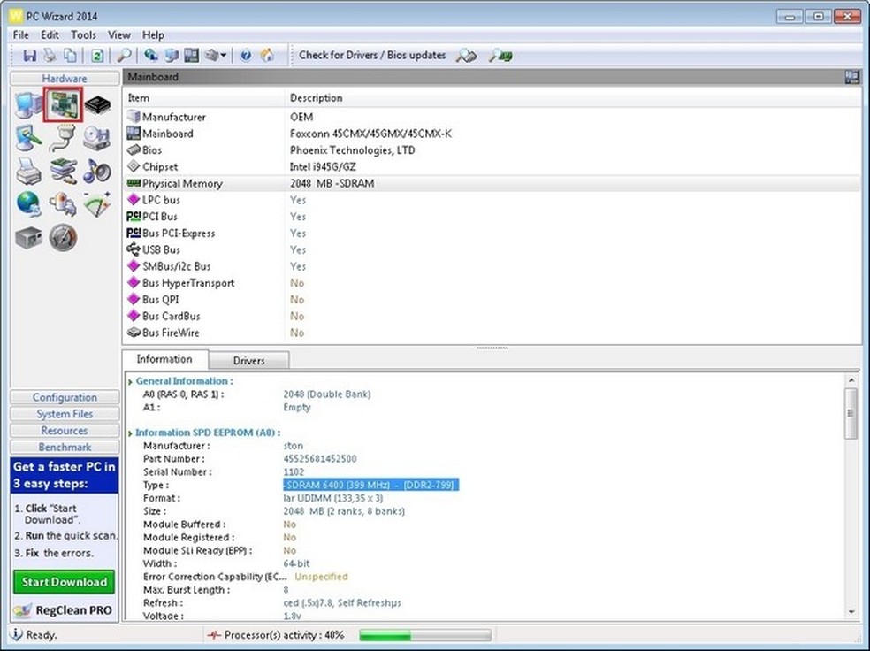This screenshot has height=651, width=870.
Task: Click the green Start Download button
Action: tap(65, 582)
